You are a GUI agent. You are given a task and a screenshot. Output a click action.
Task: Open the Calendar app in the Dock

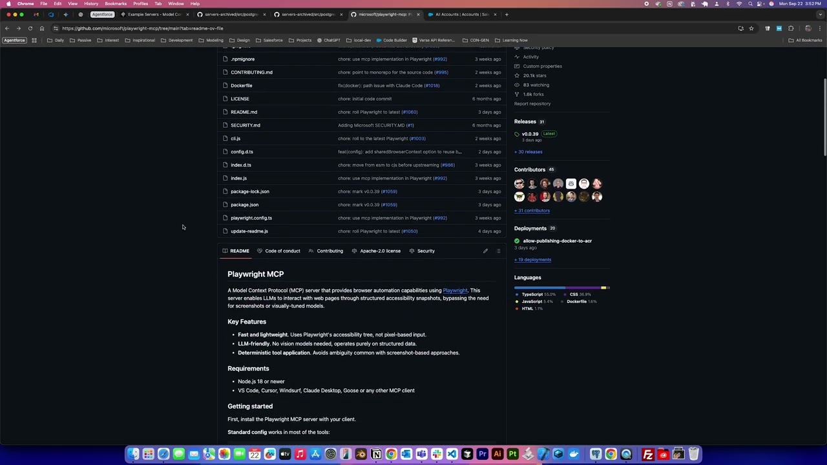click(x=255, y=454)
